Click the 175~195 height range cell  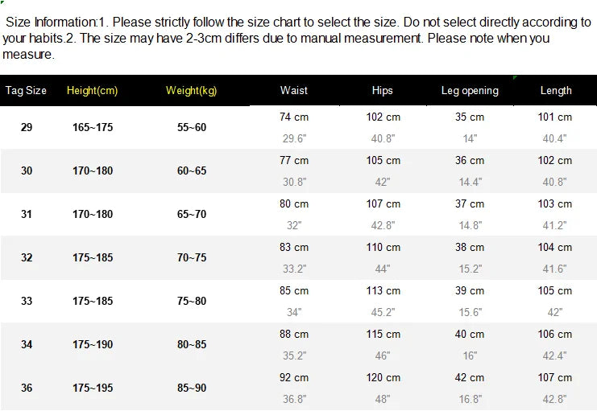[x=93, y=388]
